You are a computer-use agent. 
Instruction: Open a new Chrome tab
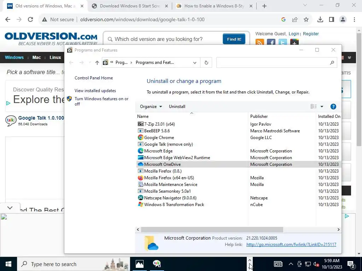point(264,6)
